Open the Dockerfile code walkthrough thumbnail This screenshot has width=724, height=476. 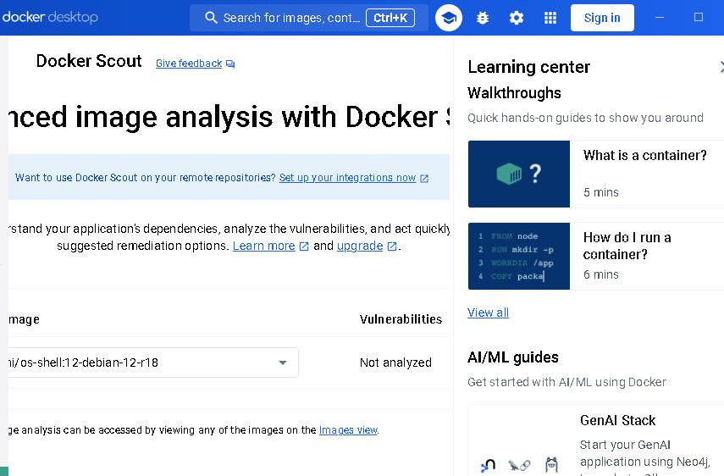(519, 257)
